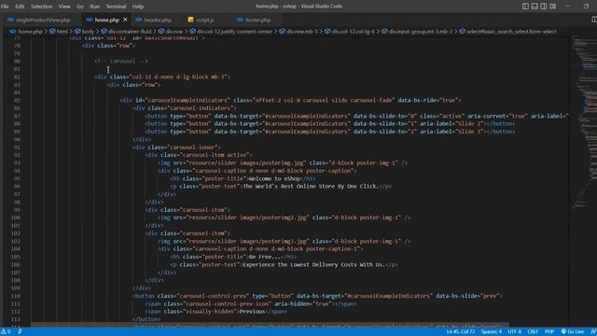
Task: Click line number 85 in the gutter
Action: pos(17,101)
